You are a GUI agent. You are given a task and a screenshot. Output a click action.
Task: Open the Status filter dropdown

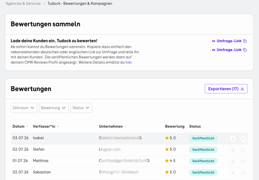[81, 108]
